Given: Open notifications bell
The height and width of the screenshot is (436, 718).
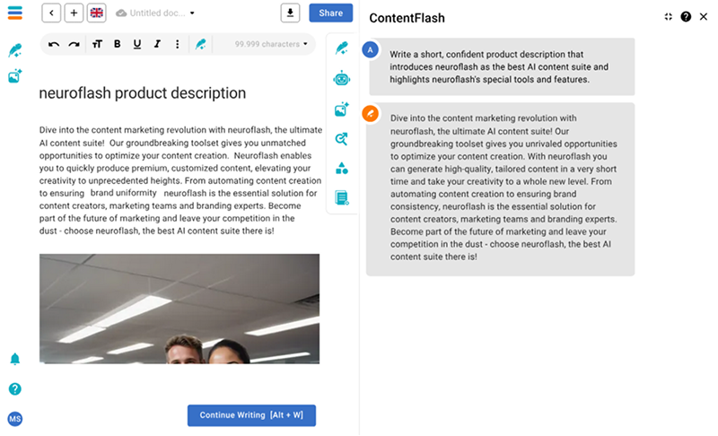Looking at the screenshot, I should [x=15, y=359].
